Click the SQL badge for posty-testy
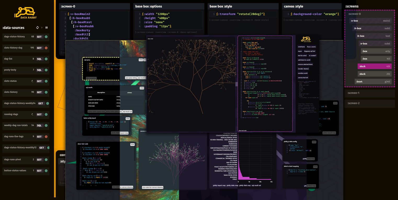Screen dimensions: 398x200 click(39, 70)
